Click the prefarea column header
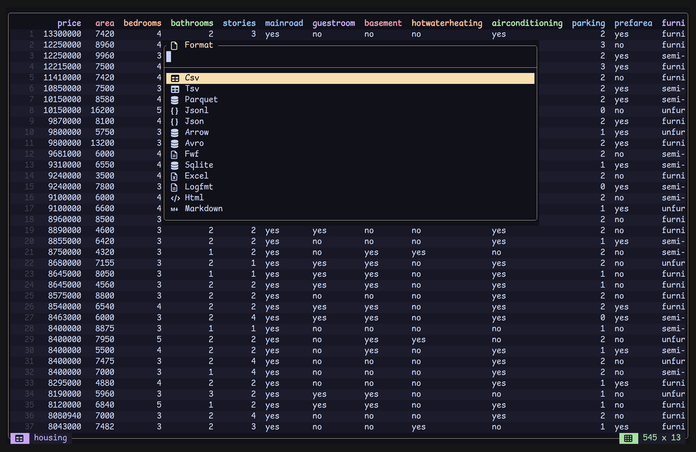The height and width of the screenshot is (452, 696). pos(633,23)
